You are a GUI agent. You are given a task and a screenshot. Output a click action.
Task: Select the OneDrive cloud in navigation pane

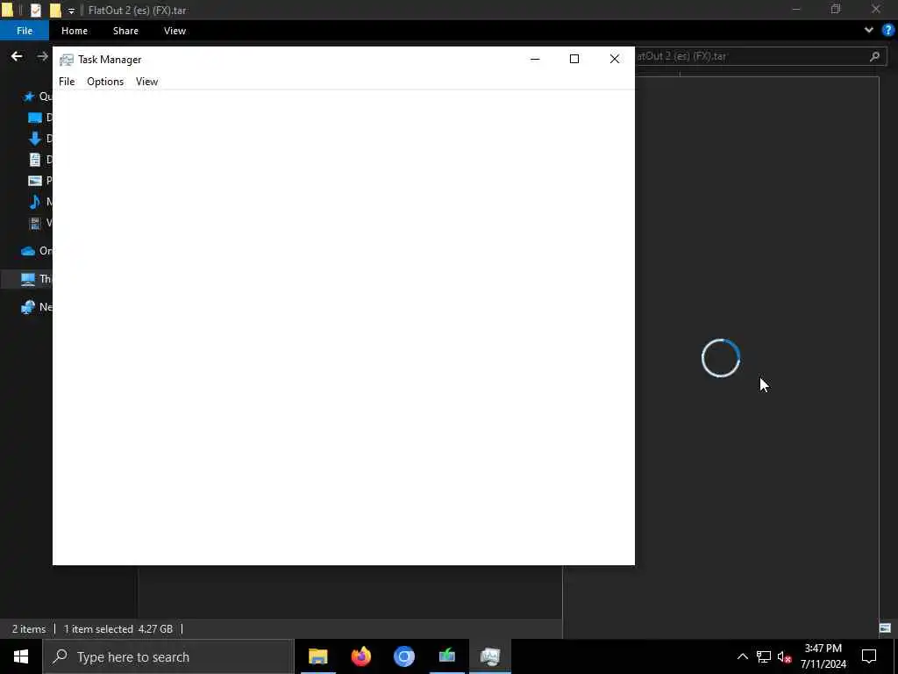click(x=28, y=251)
